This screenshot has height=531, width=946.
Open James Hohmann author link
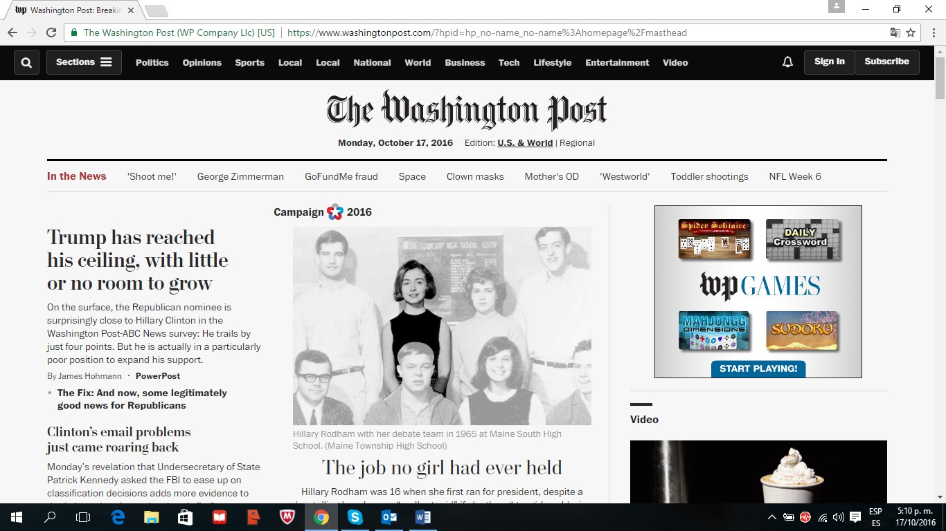[x=89, y=376]
